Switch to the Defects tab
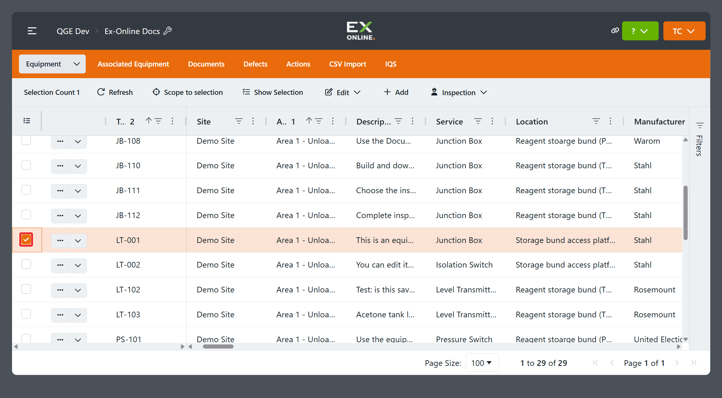The height and width of the screenshot is (398, 722). [255, 64]
